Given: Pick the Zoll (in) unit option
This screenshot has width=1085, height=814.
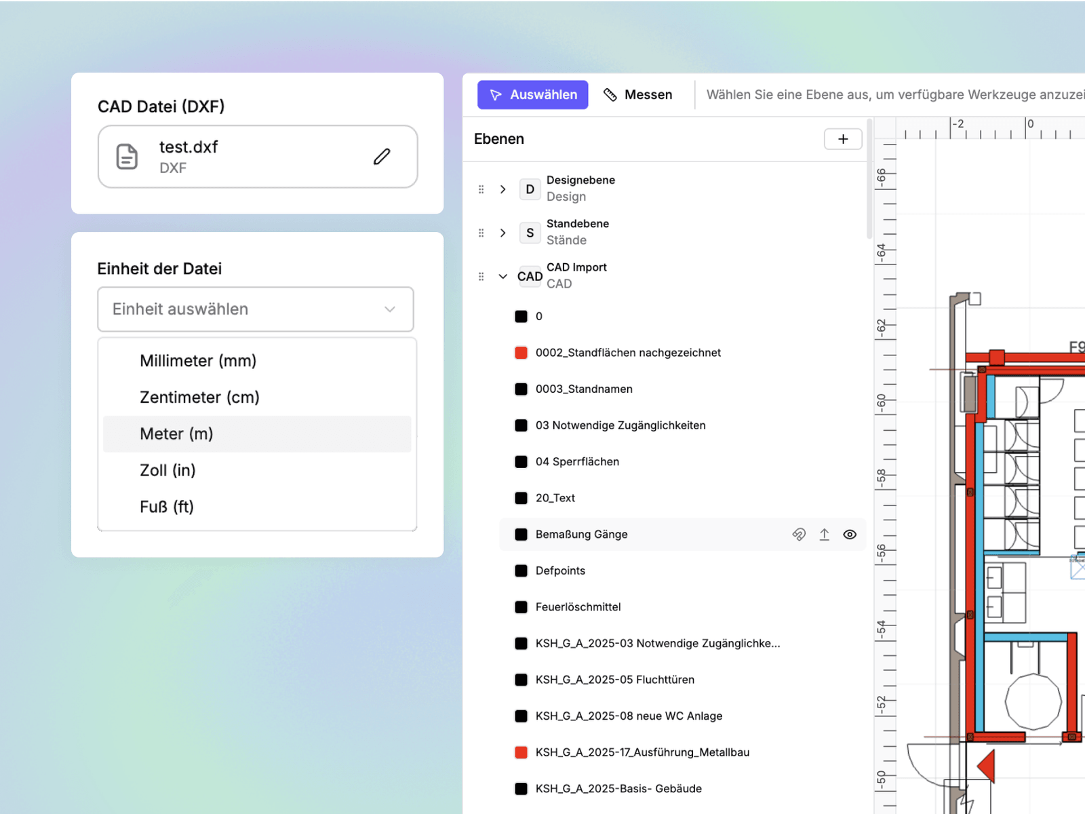Looking at the screenshot, I should (257, 471).
